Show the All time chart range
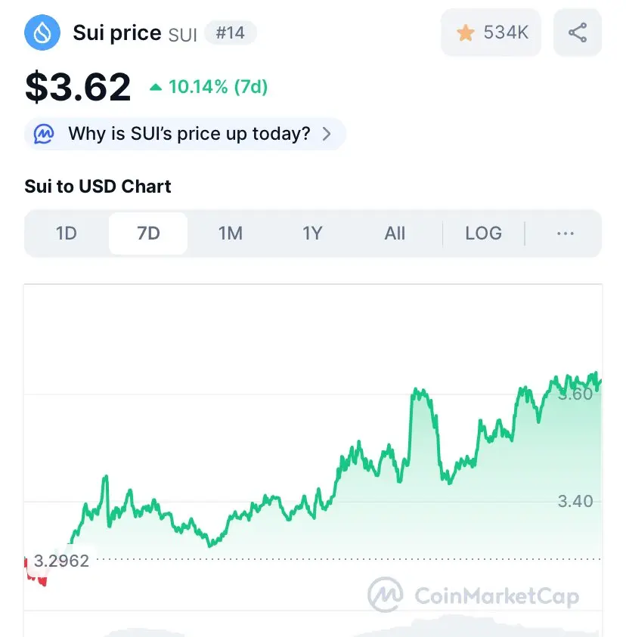The image size is (626, 637). tap(395, 233)
